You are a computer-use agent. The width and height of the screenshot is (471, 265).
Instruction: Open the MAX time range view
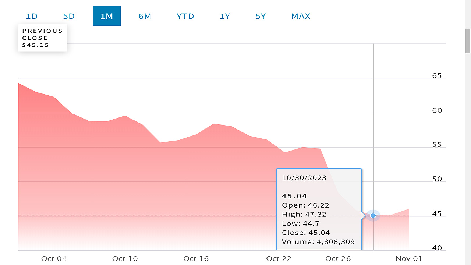coord(301,16)
